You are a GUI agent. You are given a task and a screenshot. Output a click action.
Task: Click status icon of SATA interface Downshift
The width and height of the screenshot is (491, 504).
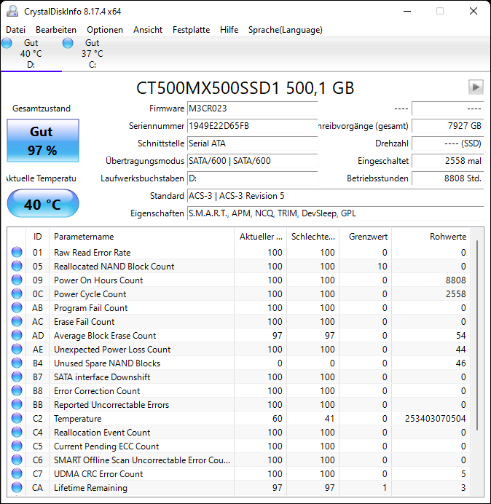coord(17,377)
